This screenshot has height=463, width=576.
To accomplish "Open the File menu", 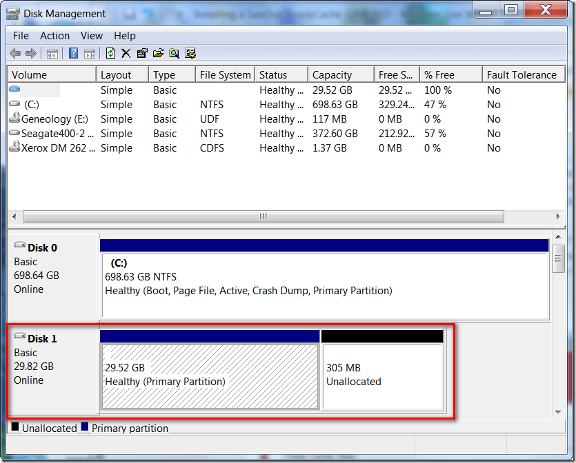I will coord(21,36).
